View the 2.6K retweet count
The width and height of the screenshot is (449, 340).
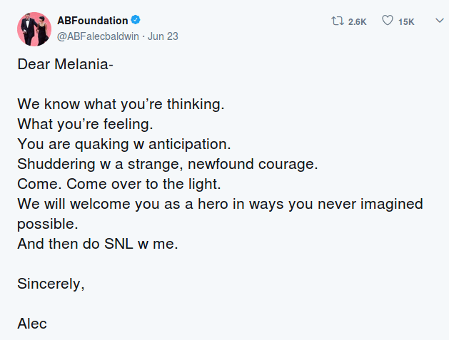358,22
